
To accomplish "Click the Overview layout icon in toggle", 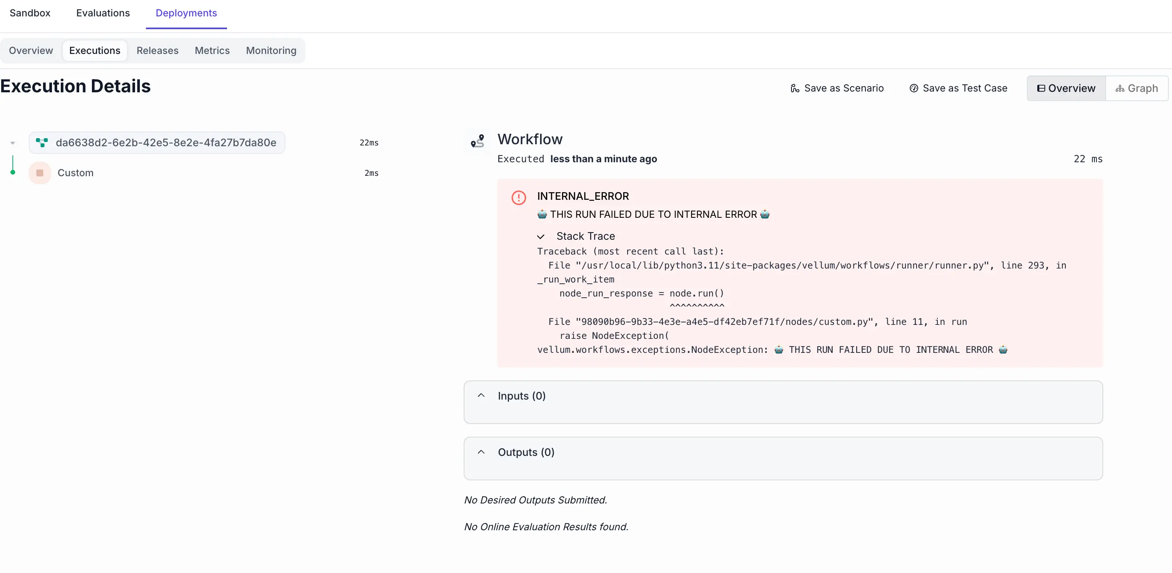I will pyautogui.click(x=1040, y=89).
